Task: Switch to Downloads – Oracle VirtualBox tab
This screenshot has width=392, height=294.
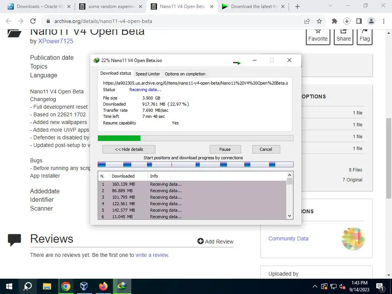Action: pos(39,7)
